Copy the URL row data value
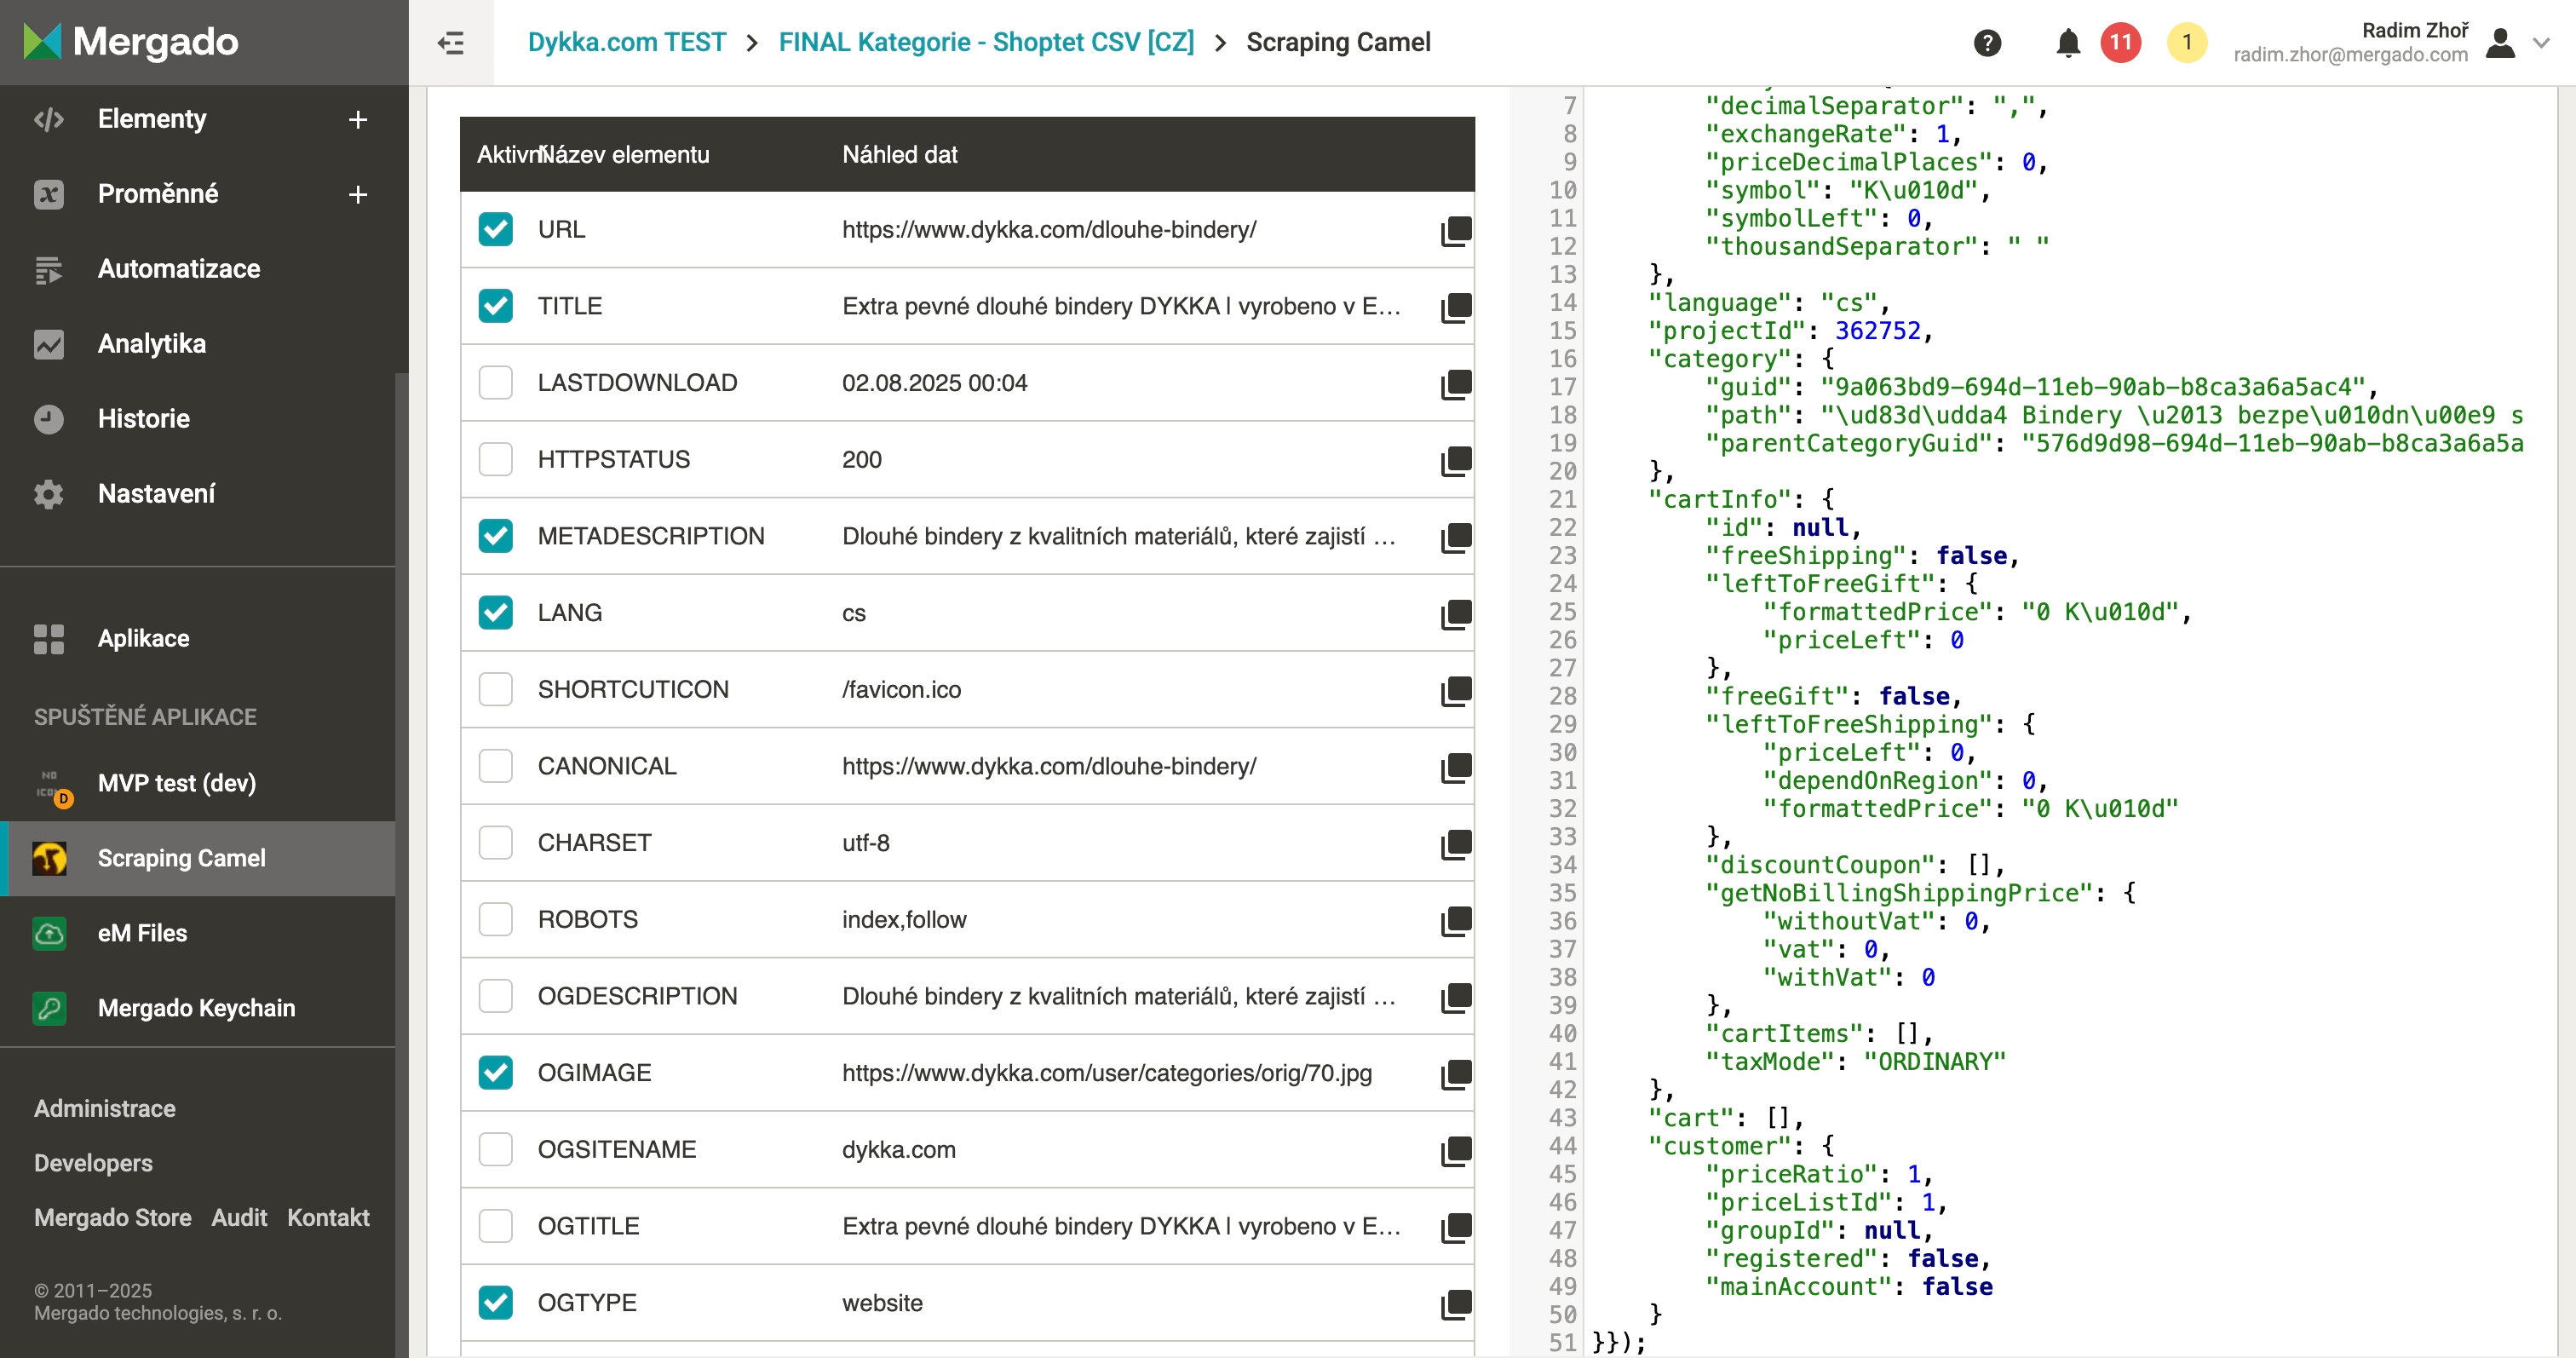2576x1358 pixels. [1456, 231]
